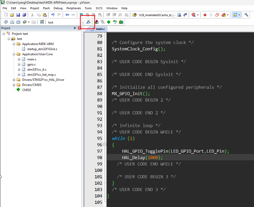Open a file with the Open folder icon
Image resolution: width=254 pixels, height=207 pixels.
click(12, 15)
